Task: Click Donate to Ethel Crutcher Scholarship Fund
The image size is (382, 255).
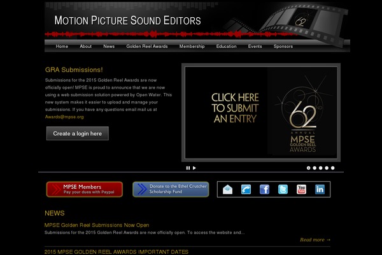Action: coord(171,189)
